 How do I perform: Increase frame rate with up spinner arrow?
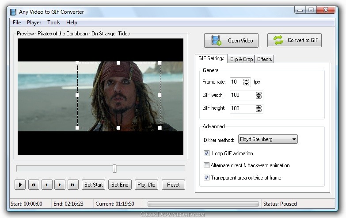(246, 80)
